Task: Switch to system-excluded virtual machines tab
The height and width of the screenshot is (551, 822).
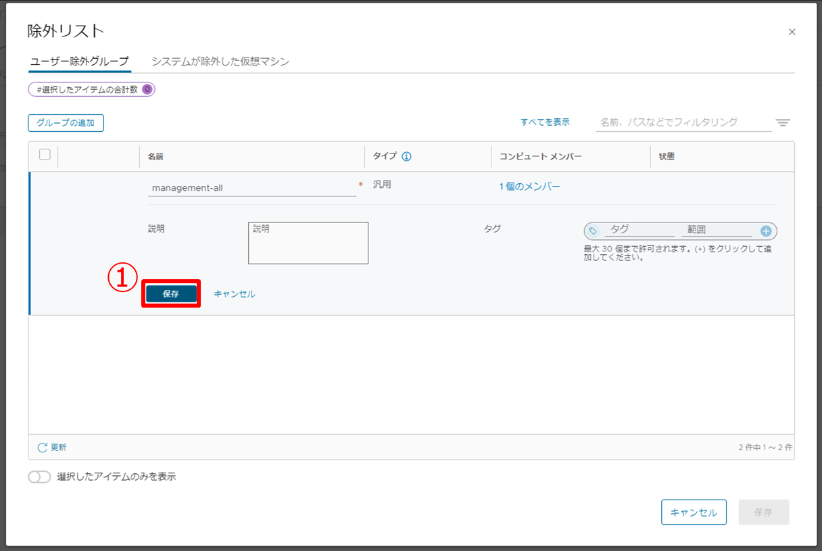Action: [x=220, y=62]
